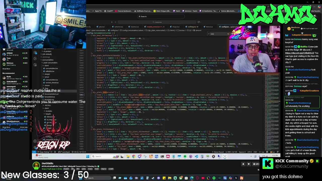322x181 pixels.
Task: Open the Accounts icon in VS Code activity bar
Action: click(x=35, y=141)
